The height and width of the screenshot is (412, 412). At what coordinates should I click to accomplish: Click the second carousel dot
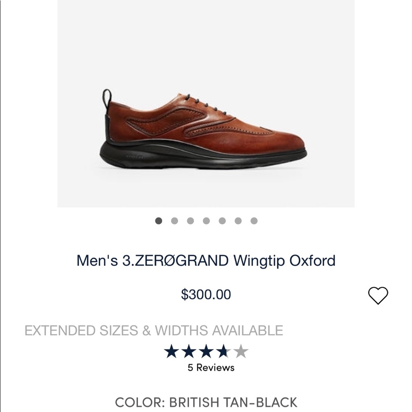pyautogui.click(x=173, y=221)
